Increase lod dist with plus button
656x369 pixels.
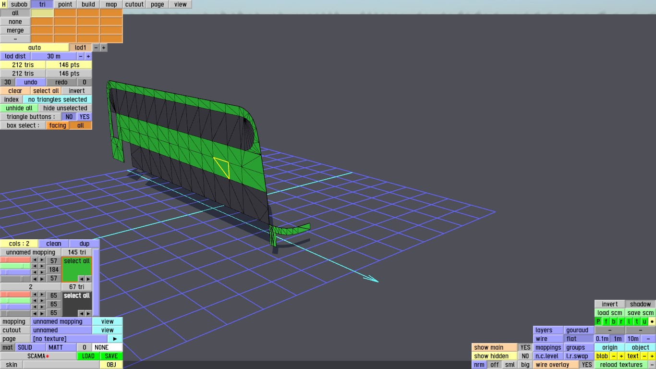pyautogui.click(x=88, y=56)
